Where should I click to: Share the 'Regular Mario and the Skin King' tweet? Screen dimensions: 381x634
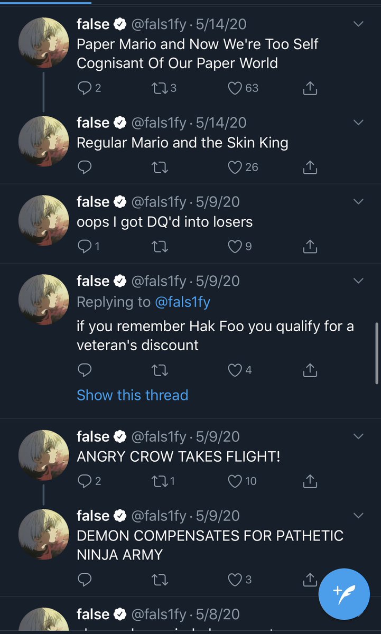(x=310, y=167)
